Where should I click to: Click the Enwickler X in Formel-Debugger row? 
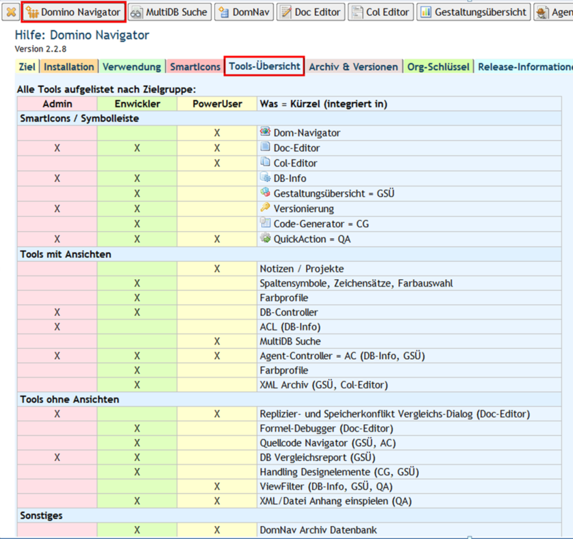pyautogui.click(x=137, y=428)
